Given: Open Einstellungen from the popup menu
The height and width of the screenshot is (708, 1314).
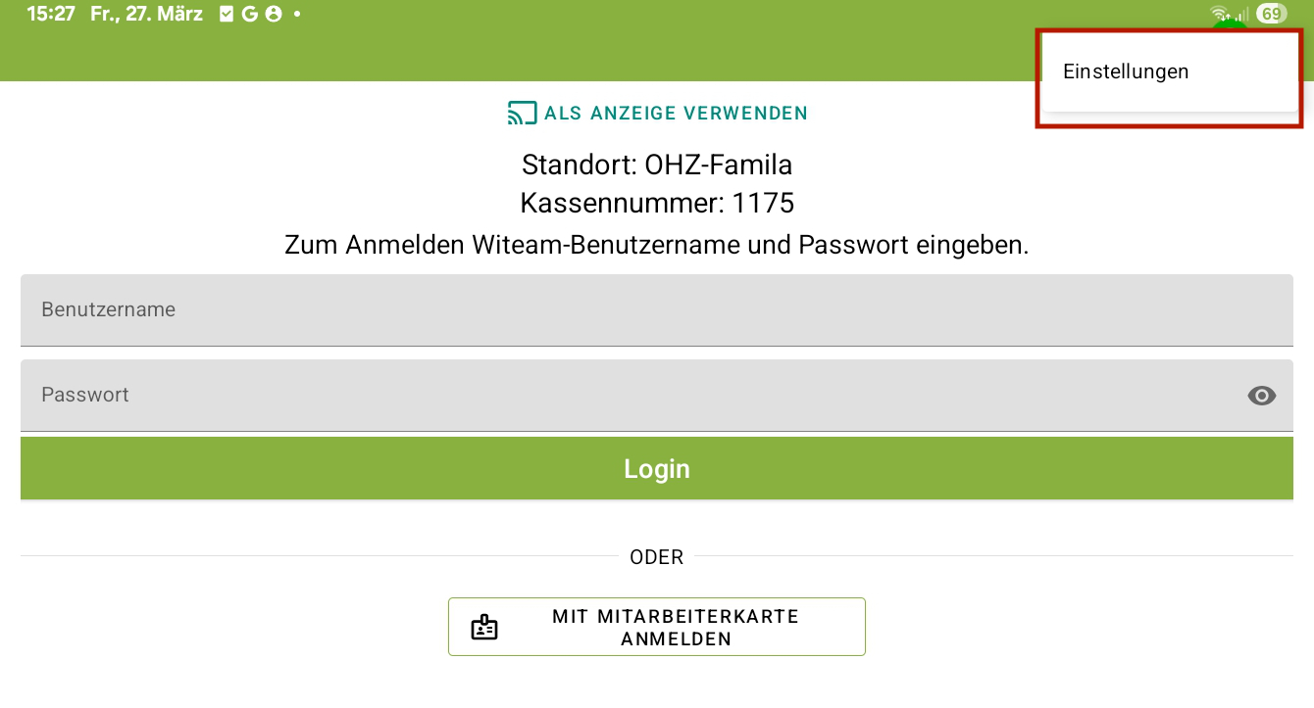Looking at the screenshot, I should [1126, 71].
